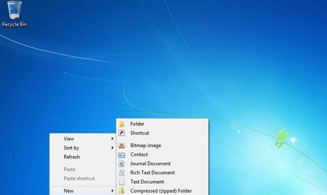327x195 pixels.
Task: Click the Shortcut arrow icon
Action: point(122,133)
